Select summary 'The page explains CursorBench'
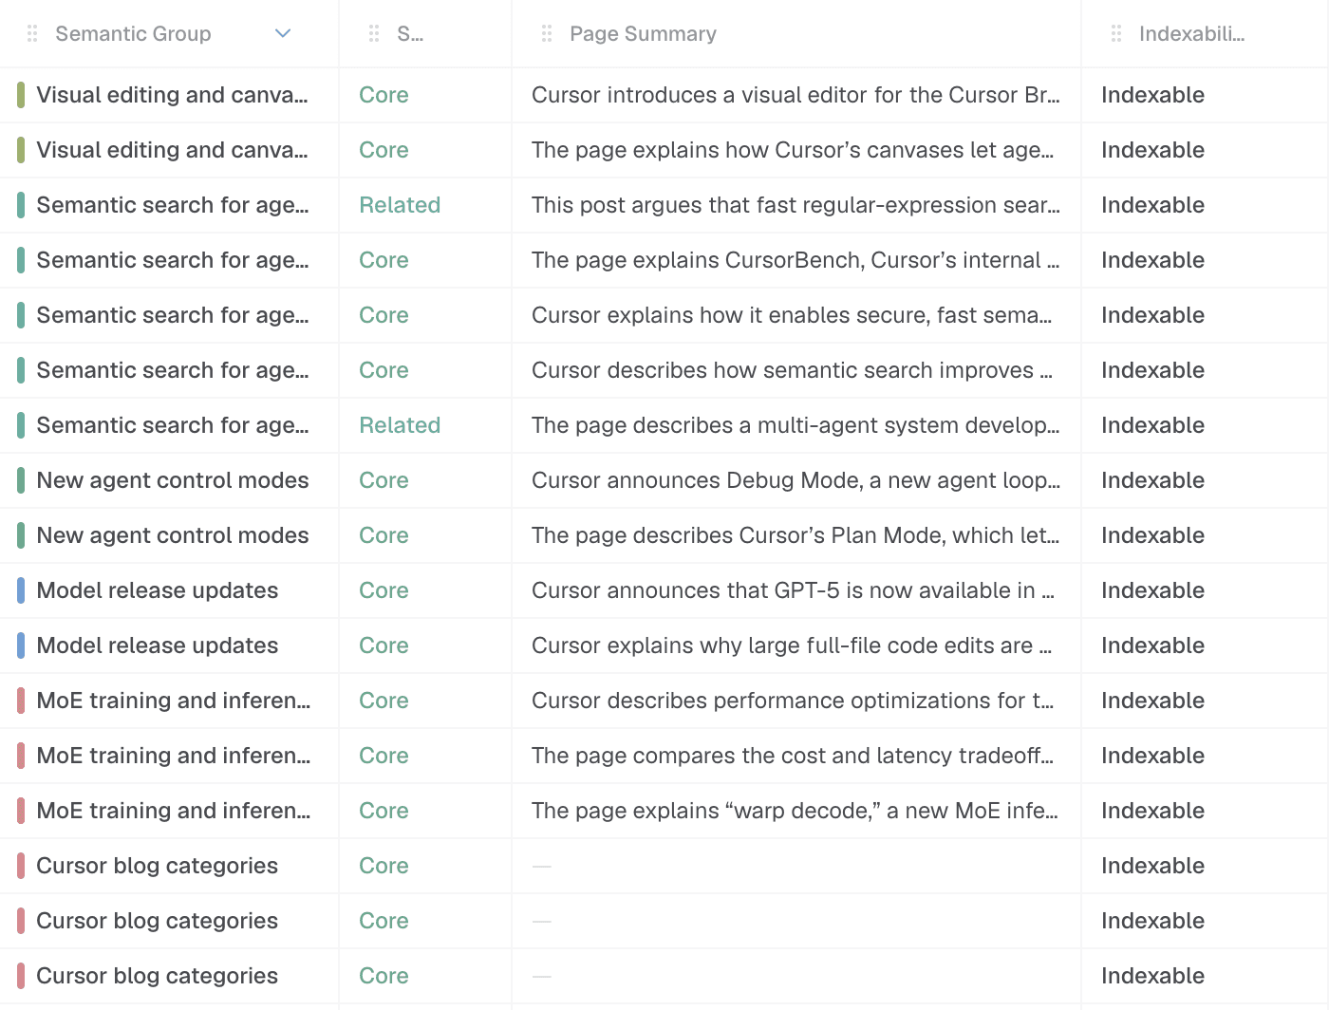Screen dimensions: 1329x1010 coord(796,260)
